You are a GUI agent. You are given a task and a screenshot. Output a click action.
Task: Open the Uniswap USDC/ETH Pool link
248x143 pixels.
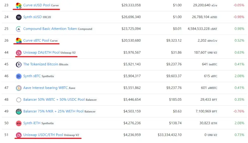43,135
